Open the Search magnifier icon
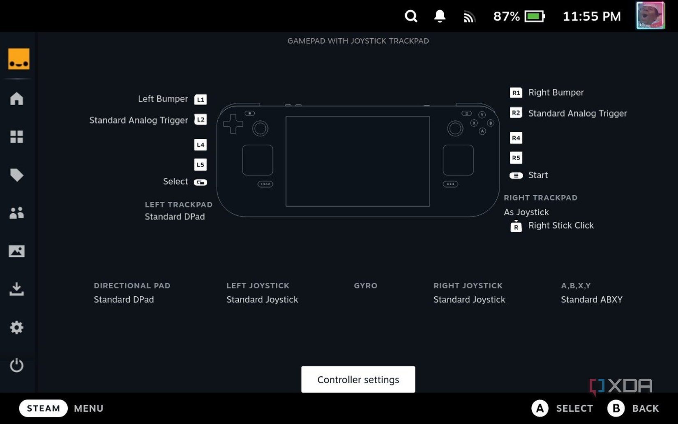The width and height of the screenshot is (678, 424). [x=411, y=16]
